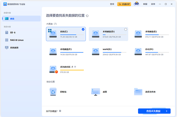The width and height of the screenshot is (177, 117).
Task: Click the 选择文件夹 folder icon
Action: (138, 92)
